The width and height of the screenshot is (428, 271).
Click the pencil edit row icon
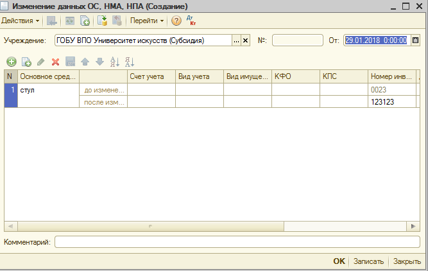[41, 62]
